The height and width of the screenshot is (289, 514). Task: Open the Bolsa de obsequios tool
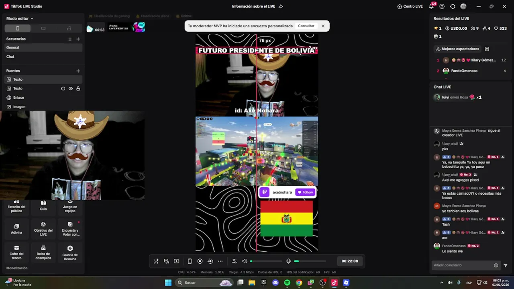43,253
